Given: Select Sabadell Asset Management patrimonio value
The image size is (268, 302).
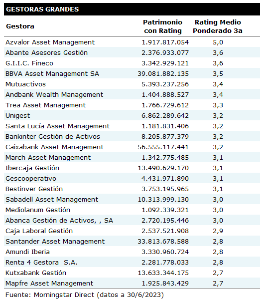Looking at the screenshot, I should [163, 200].
